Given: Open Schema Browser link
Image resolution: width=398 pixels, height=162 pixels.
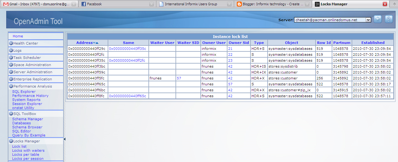Looking at the screenshot, I should (x=27, y=127).
